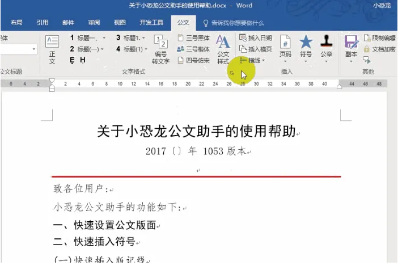
Task: Switch to 布局 ribbon tab
Action: click(x=16, y=23)
